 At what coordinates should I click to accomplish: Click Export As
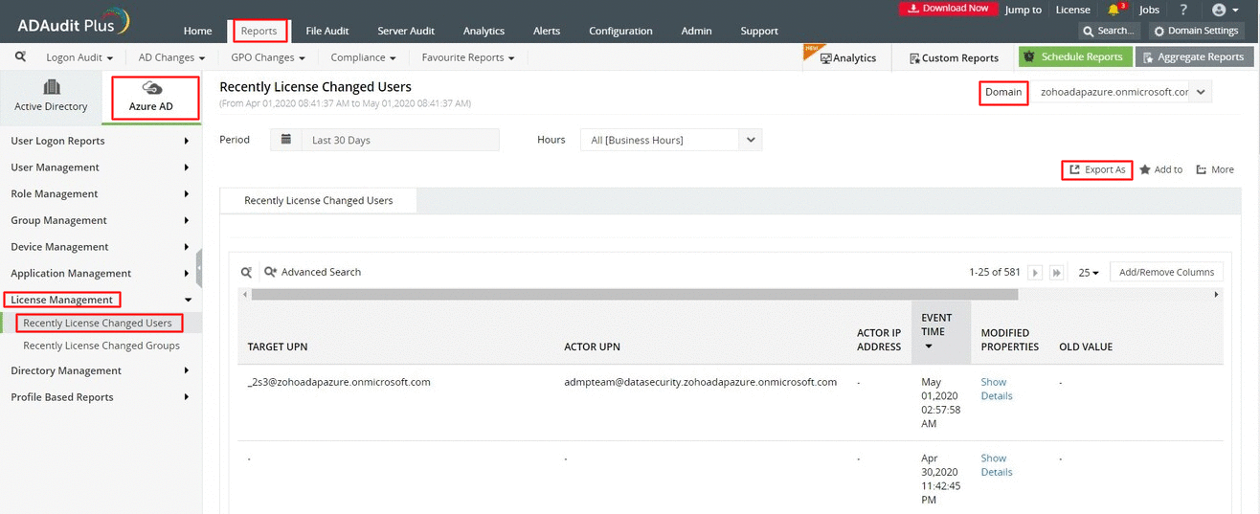1097,169
